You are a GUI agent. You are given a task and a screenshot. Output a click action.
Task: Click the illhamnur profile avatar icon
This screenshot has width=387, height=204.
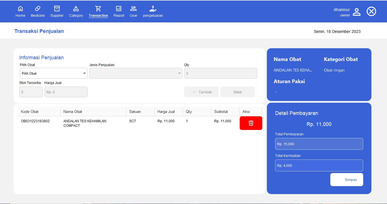pos(357,12)
